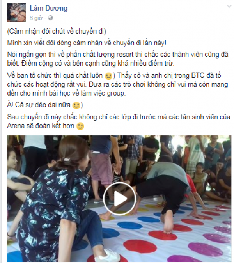Click the Lâm Dương name link
This screenshot has height=263, width=234.
click(49, 8)
